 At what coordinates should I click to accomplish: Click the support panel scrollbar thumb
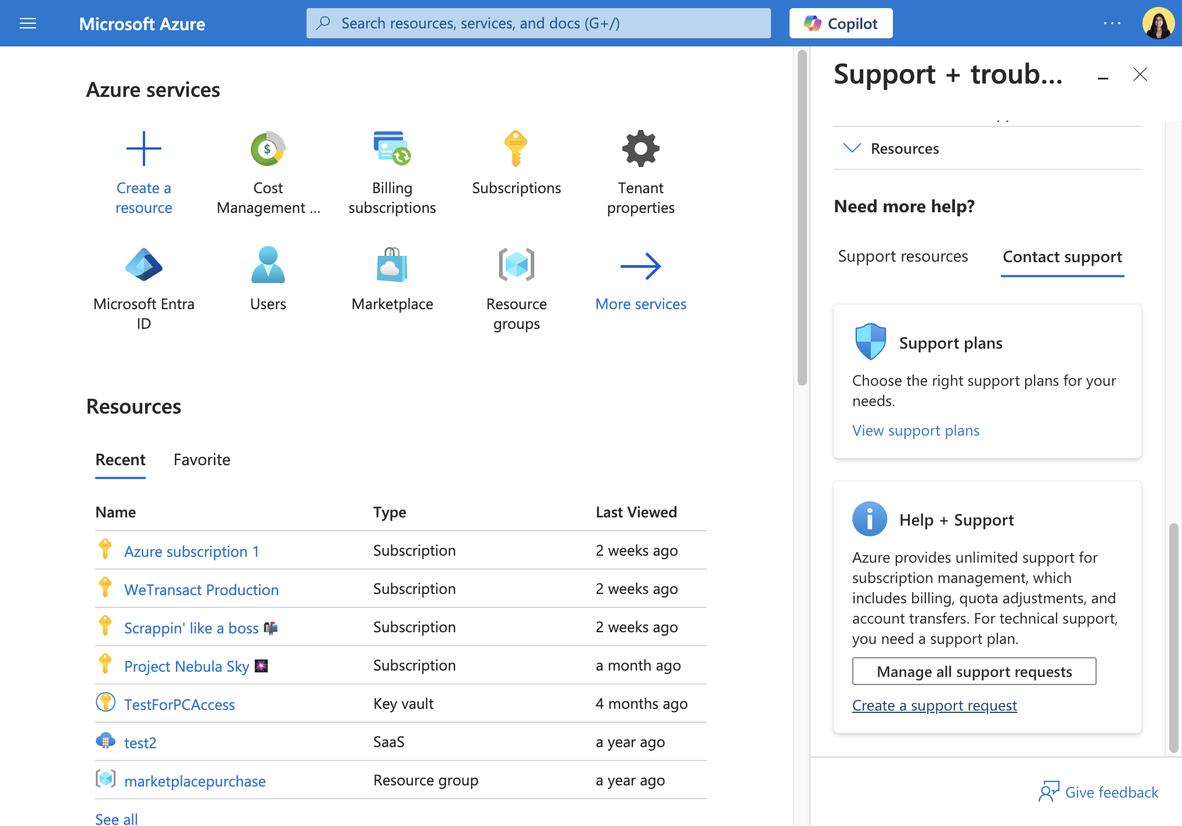(x=1174, y=638)
